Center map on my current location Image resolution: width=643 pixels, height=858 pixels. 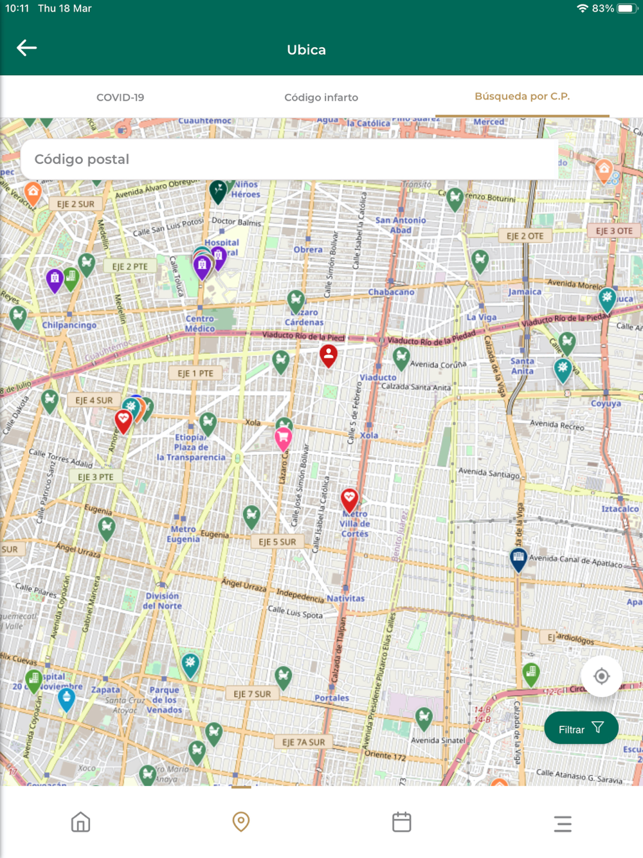click(x=601, y=676)
